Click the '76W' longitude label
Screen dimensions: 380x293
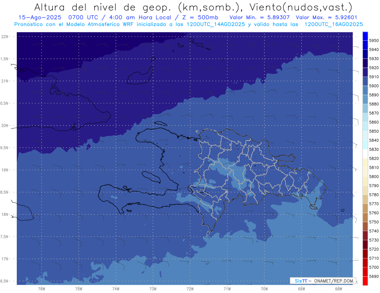[41, 289]
